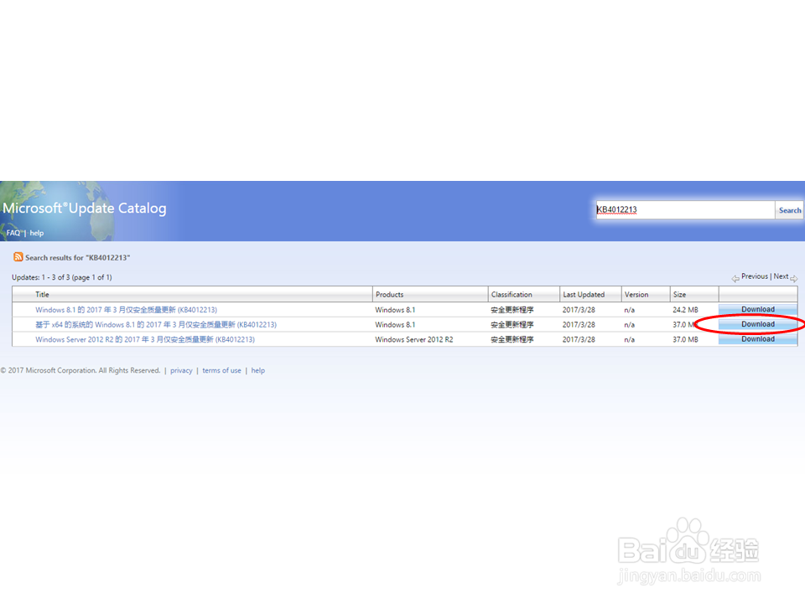Click the 2017/3/28 date in Server 2012 row
The image size is (805, 603).
579,339
